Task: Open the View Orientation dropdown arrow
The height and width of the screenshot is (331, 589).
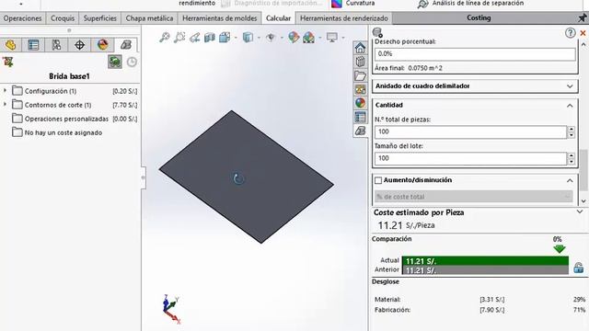Action: (236, 38)
